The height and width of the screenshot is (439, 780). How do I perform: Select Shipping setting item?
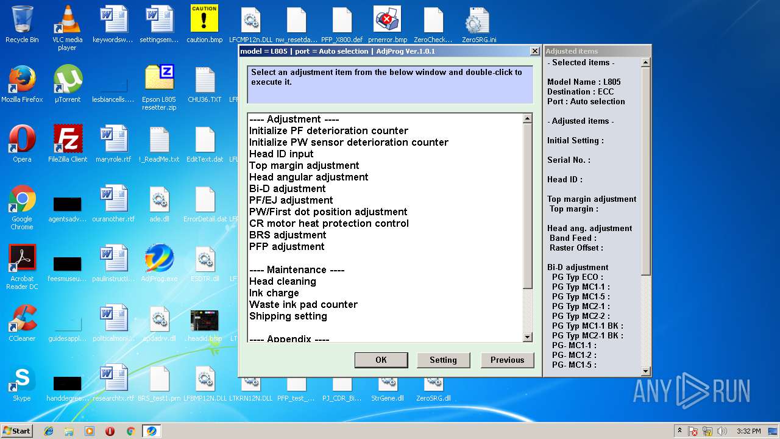point(288,316)
